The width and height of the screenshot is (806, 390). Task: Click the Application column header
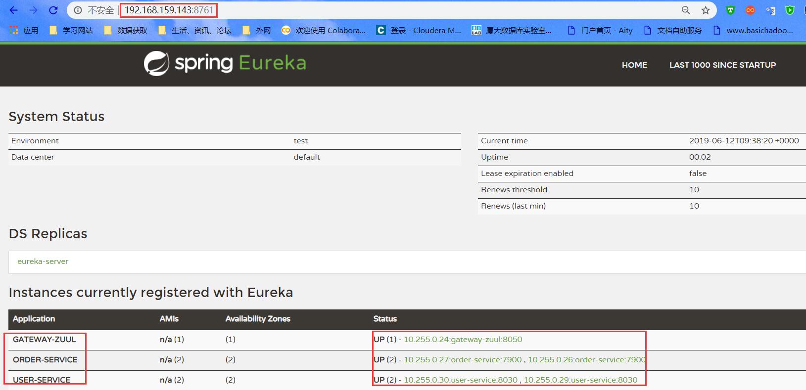pyautogui.click(x=34, y=319)
